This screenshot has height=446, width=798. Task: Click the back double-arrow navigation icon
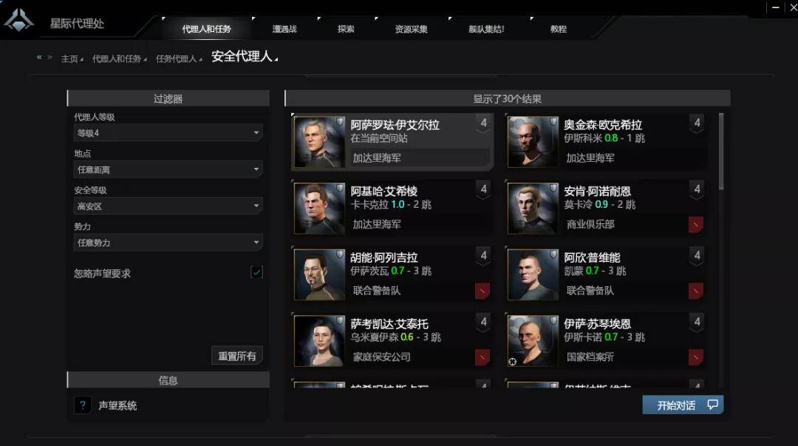(x=39, y=57)
